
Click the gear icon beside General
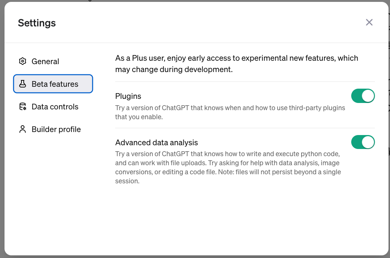coord(23,61)
